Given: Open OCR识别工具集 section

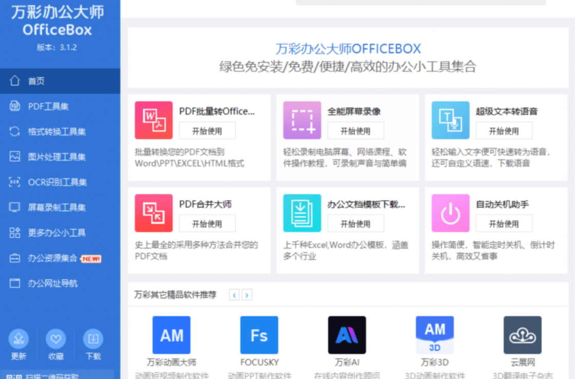Looking at the screenshot, I should 60,182.
